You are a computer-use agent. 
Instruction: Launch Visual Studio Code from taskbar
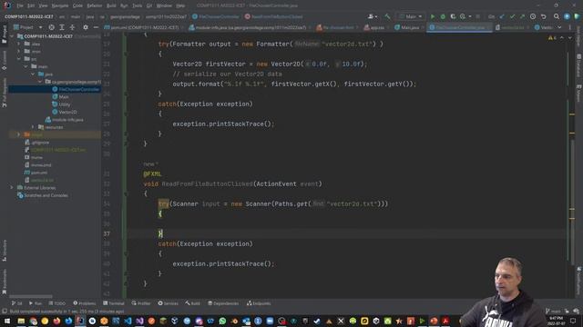[x=128, y=321]
